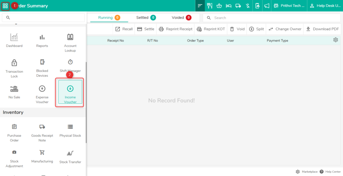The width and height of the screenshot is (343, 176).
Task: Open the delivery truck icon
Action: click(238, 6)
